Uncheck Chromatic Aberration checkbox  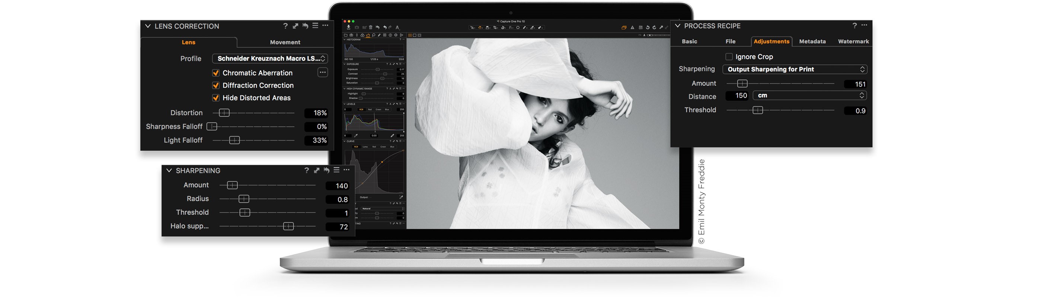(216, 73)
